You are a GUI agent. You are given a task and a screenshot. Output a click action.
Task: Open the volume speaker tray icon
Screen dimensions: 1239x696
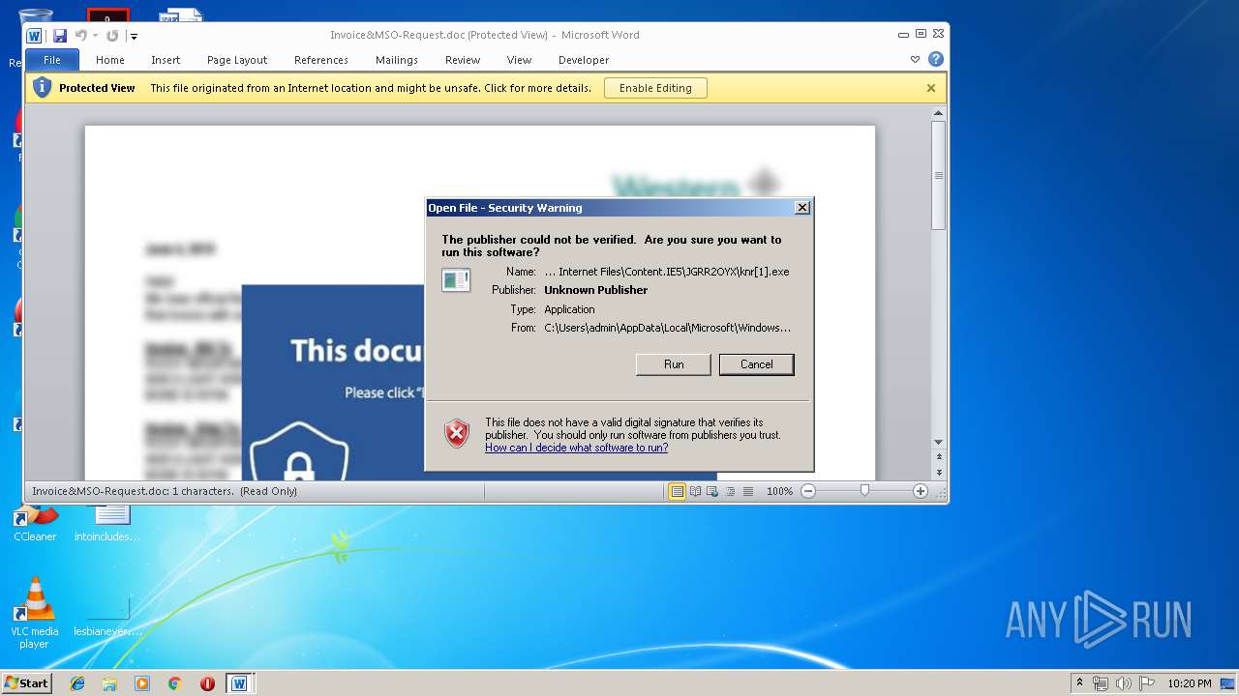pyautogui.click(x=1123, y=683)
